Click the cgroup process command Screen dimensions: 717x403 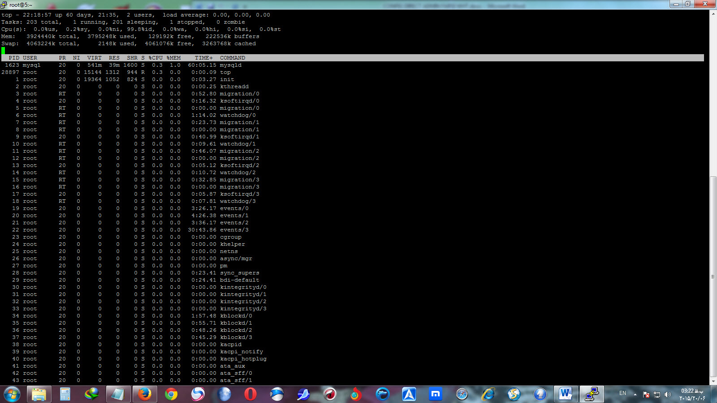[231, 237]
